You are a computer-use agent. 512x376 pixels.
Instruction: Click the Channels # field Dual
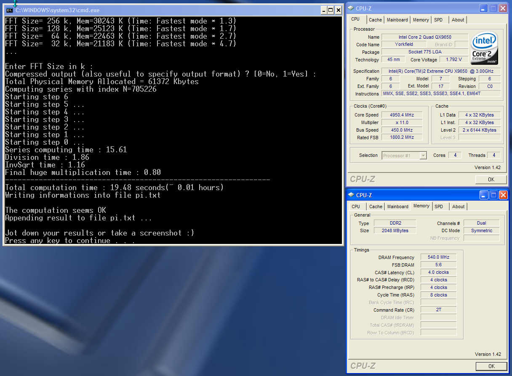click(481, 223)
